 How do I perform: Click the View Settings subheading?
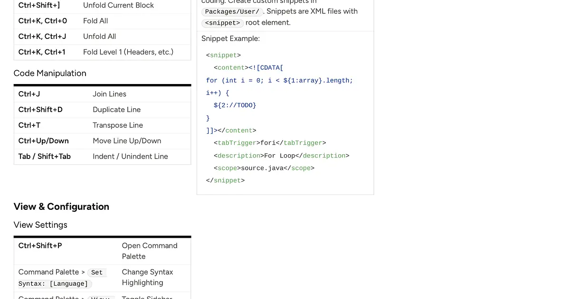[x=40, y=224]
